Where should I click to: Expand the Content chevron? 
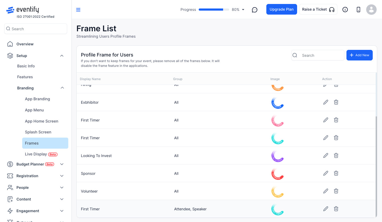(x=62, y=199)
